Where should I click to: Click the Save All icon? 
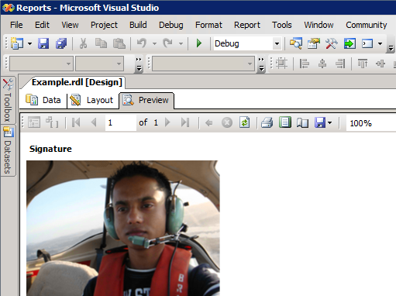point(61,43)
